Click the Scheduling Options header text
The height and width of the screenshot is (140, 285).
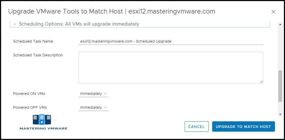click(79, 24)
